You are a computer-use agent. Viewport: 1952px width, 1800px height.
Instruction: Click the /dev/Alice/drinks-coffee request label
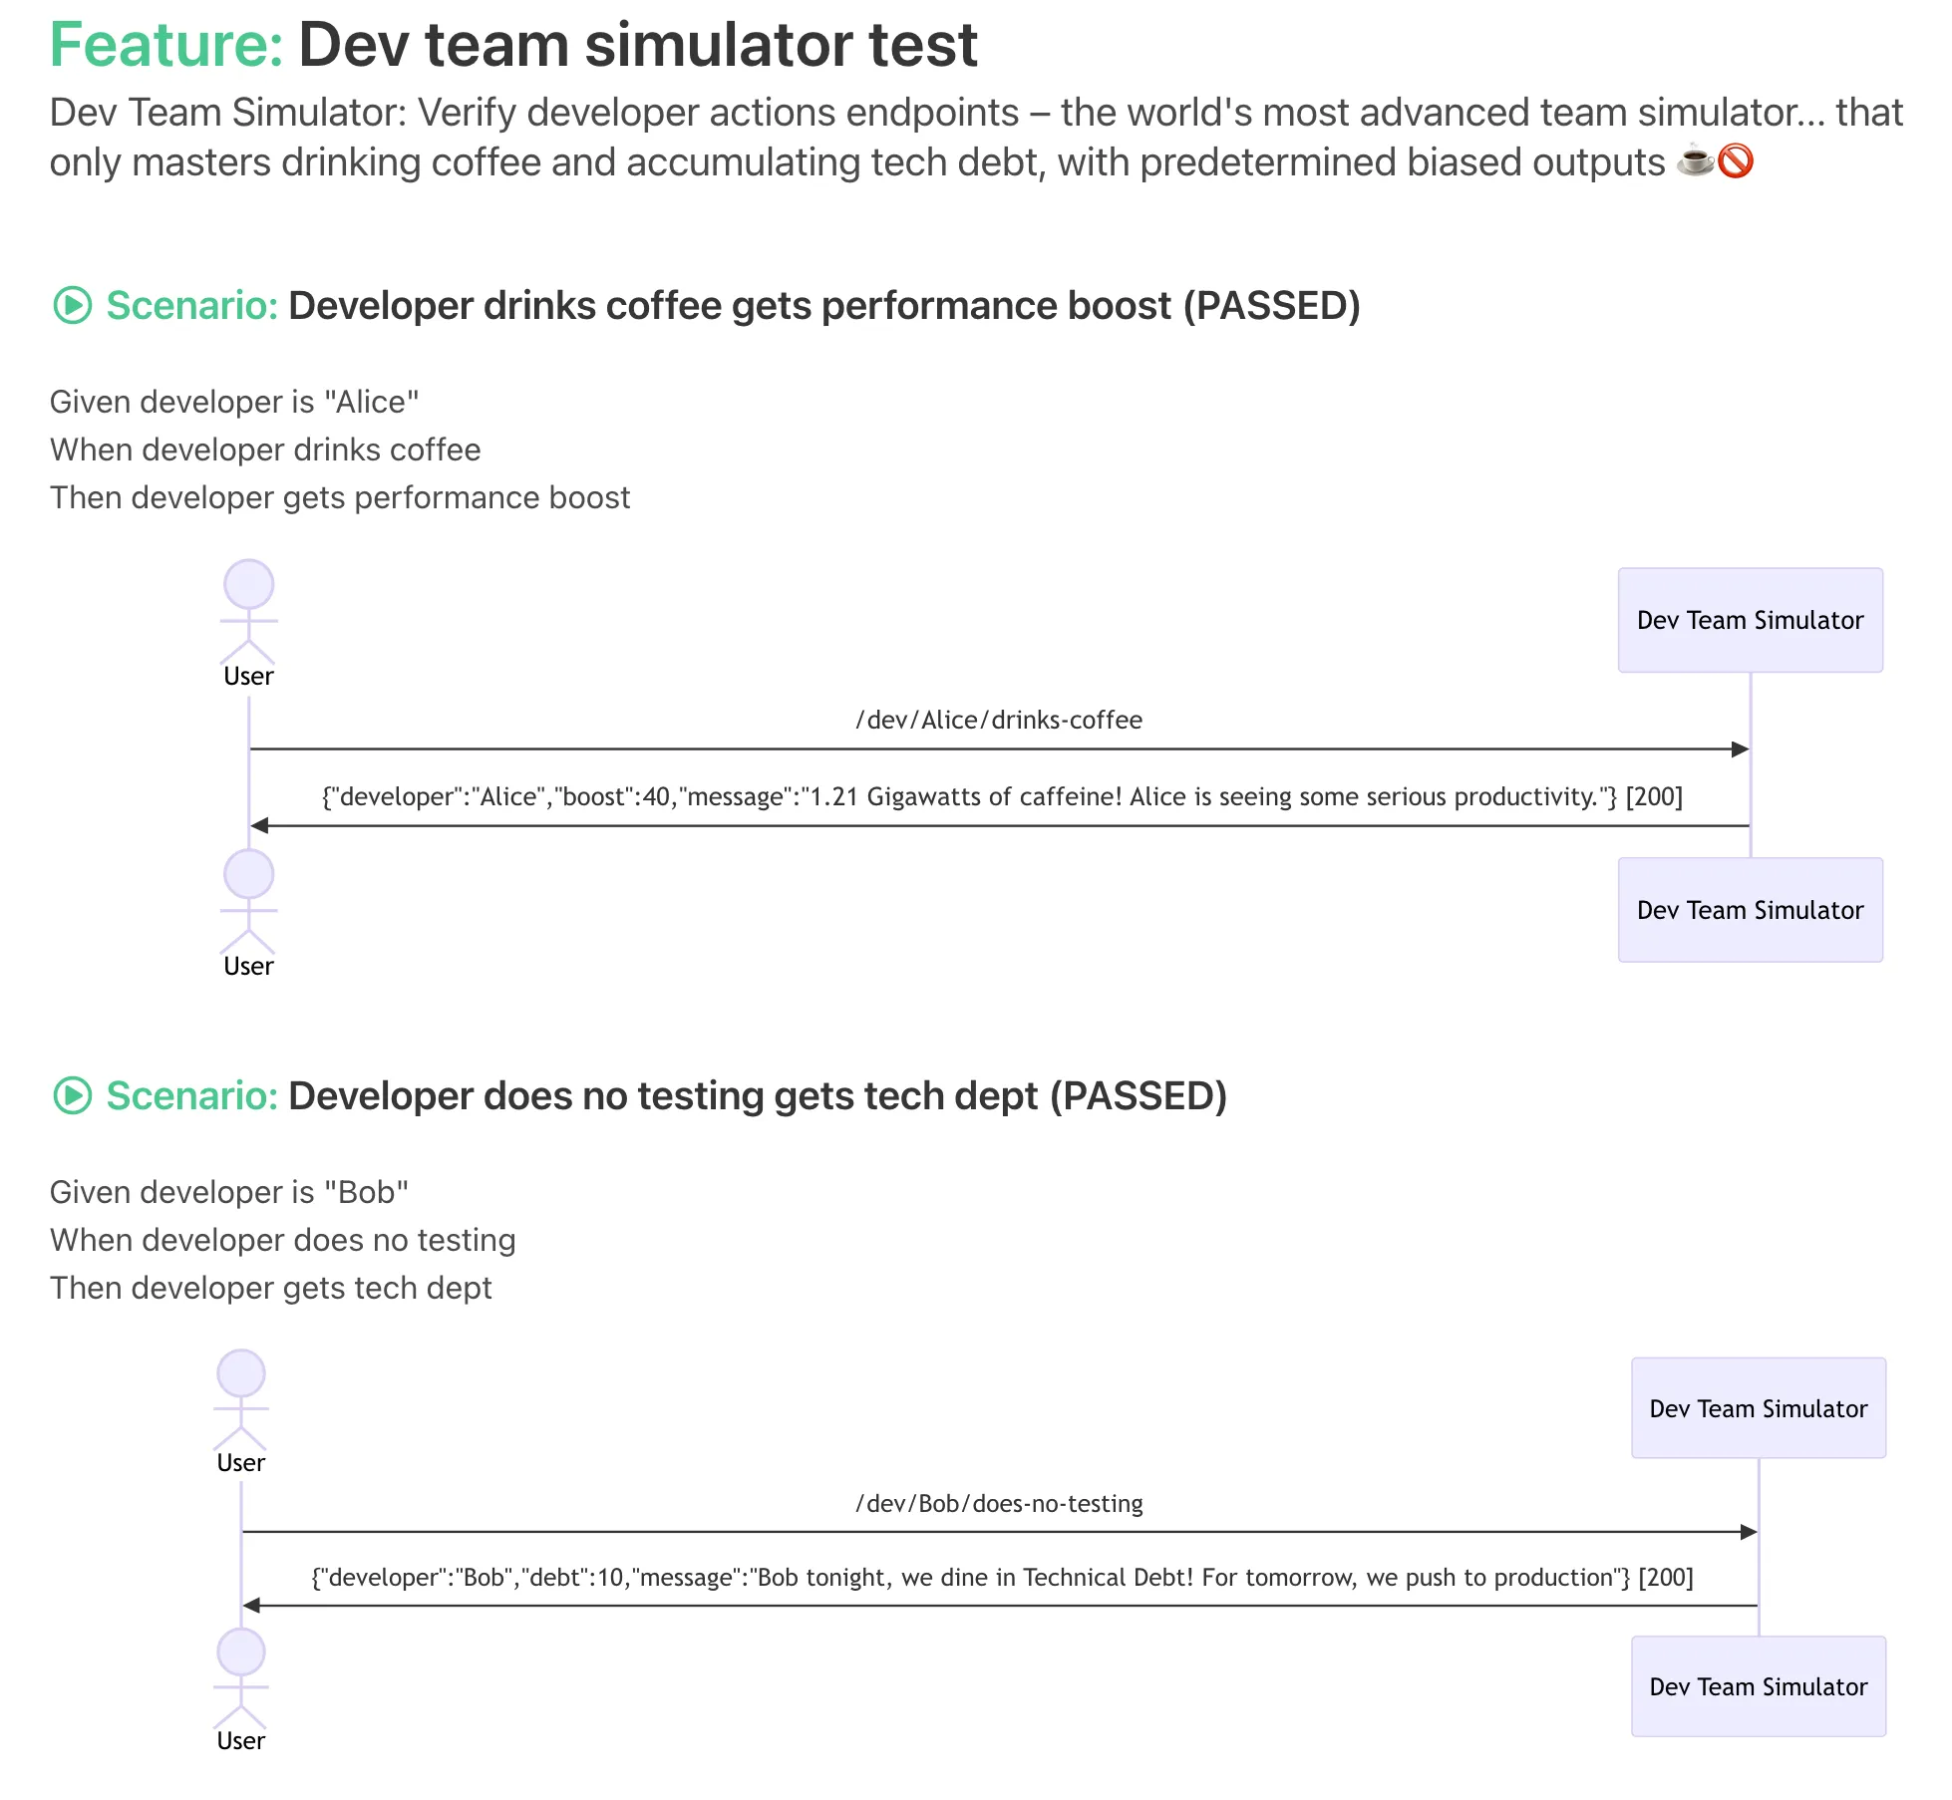[x=999, y=721]
